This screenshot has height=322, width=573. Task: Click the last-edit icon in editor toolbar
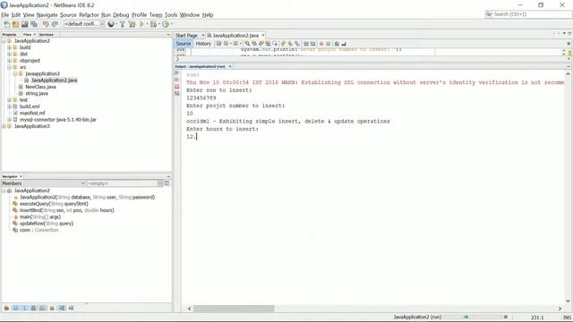point(218,44)
